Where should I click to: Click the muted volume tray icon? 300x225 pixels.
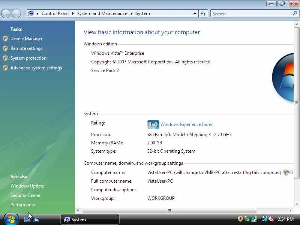[271, 219]
